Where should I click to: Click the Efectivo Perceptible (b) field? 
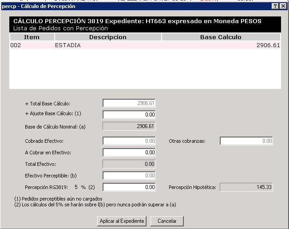pos(129,176)
